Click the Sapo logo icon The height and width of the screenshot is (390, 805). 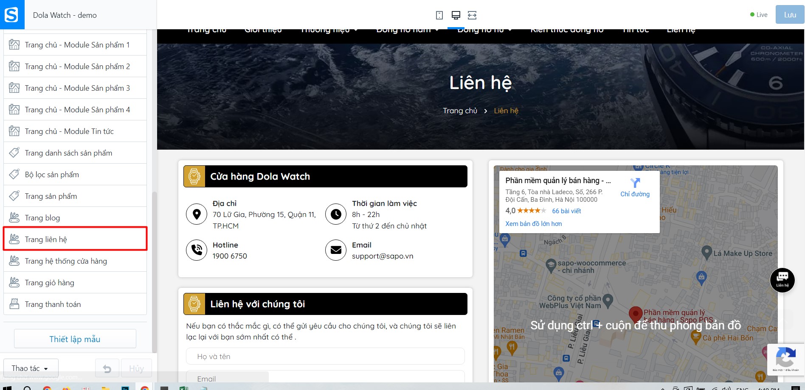(11, 15)
